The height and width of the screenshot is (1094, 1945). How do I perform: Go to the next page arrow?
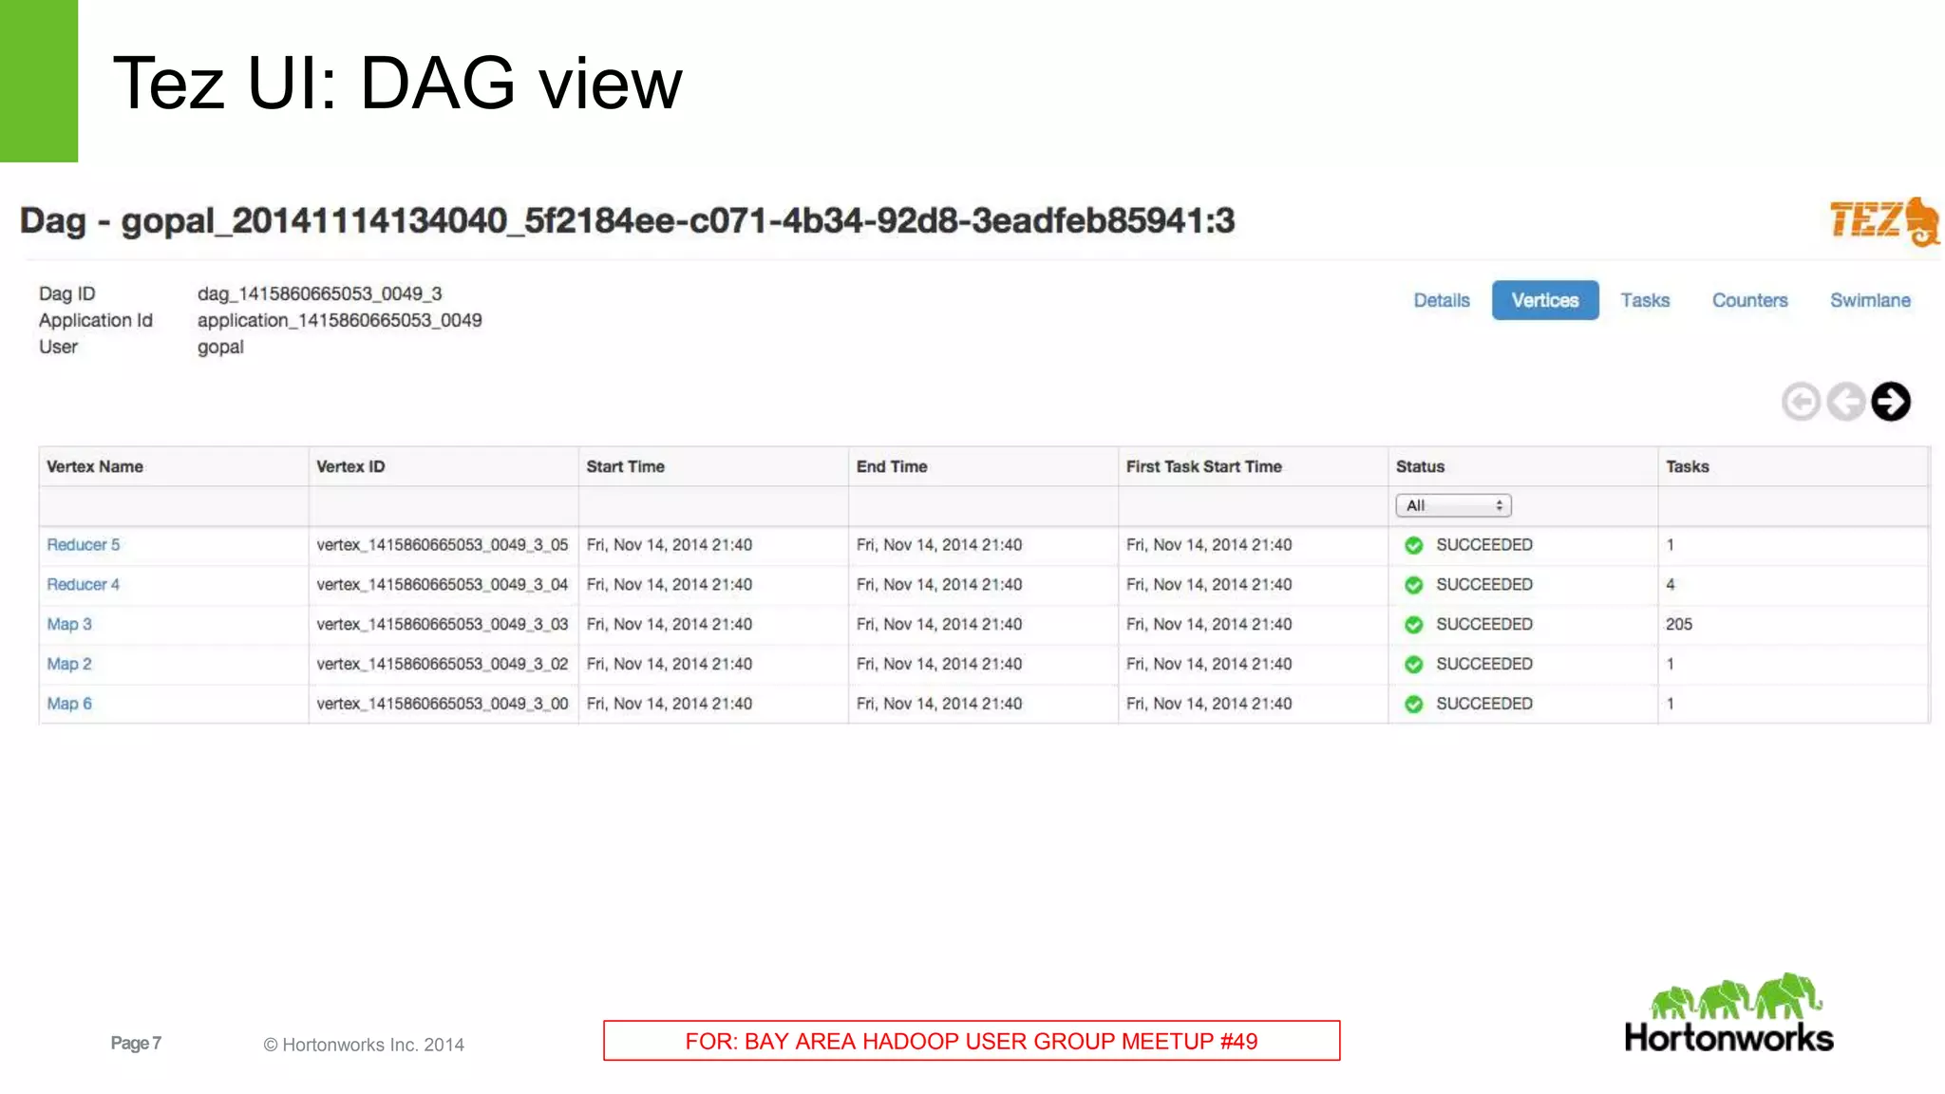click(x=1891, y=402)
